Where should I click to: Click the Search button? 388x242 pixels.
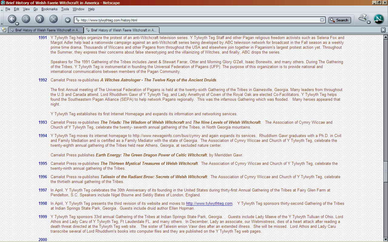(339, 20)
